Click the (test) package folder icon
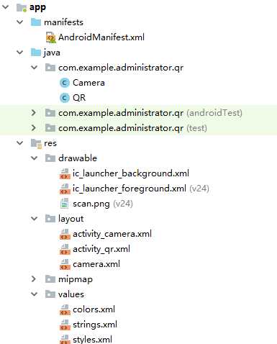Screen dimensions: 277x344 coord(50,128)
